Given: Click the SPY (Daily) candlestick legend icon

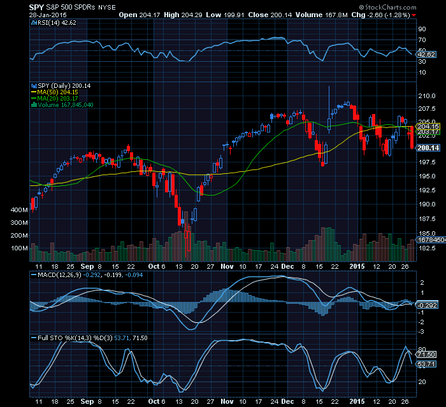Looking at the screenshot, I should (34, 86).
